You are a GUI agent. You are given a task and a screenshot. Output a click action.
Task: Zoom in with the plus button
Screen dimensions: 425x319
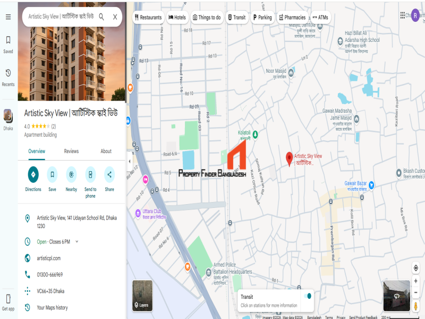click(x=416, y=281)
